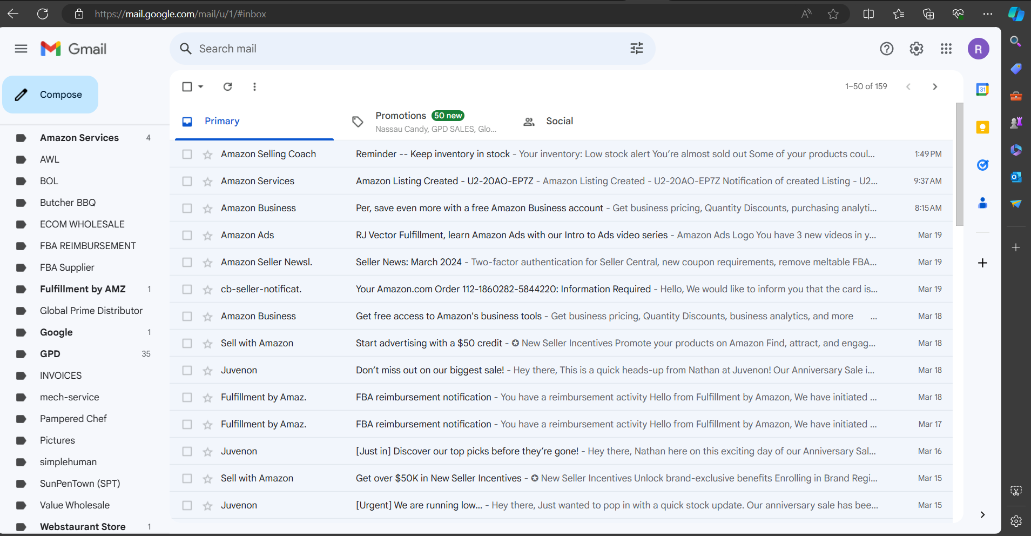
Task: Go to older page of emails
Action: pyautogui.click(x=935, y=87)
